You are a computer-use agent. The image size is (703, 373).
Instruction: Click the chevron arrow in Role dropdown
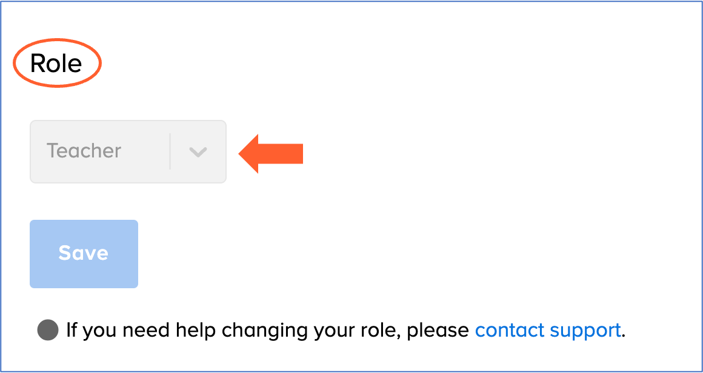[x=198, y=152]
